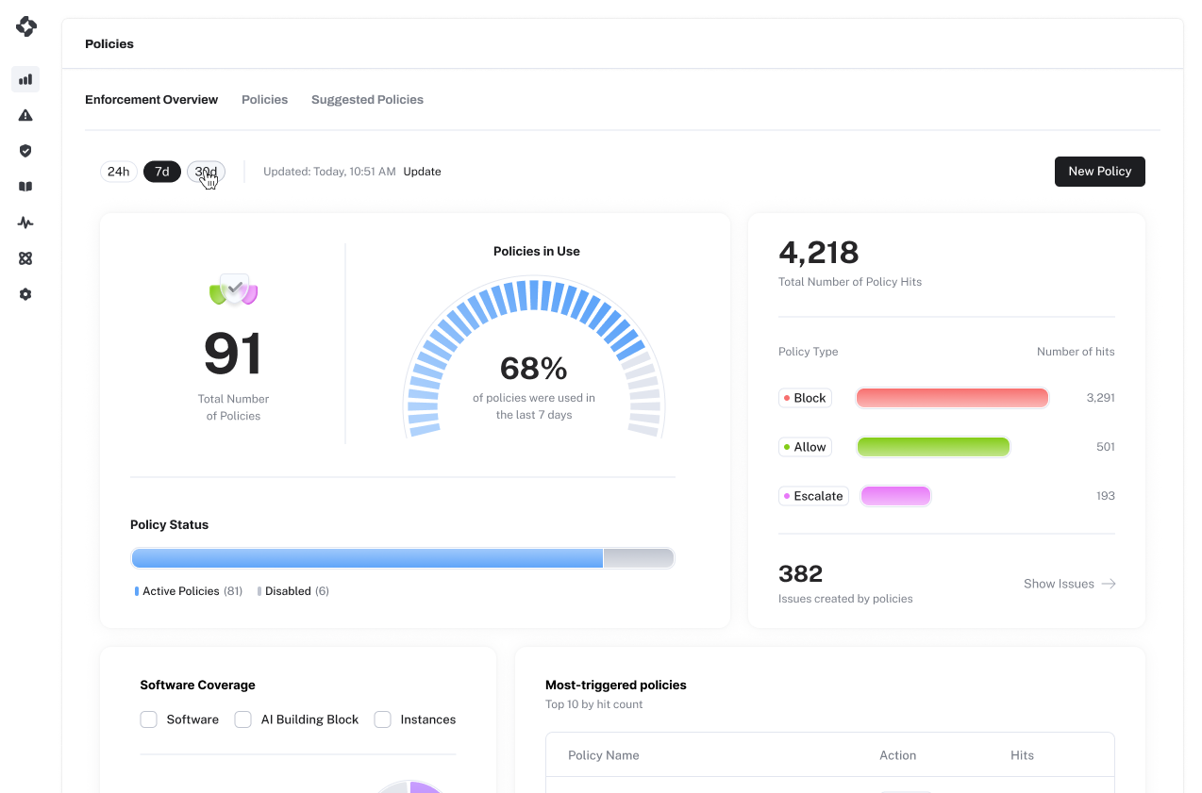
Task: Tick the Instances checkbox
Action: tap(382, 719)
